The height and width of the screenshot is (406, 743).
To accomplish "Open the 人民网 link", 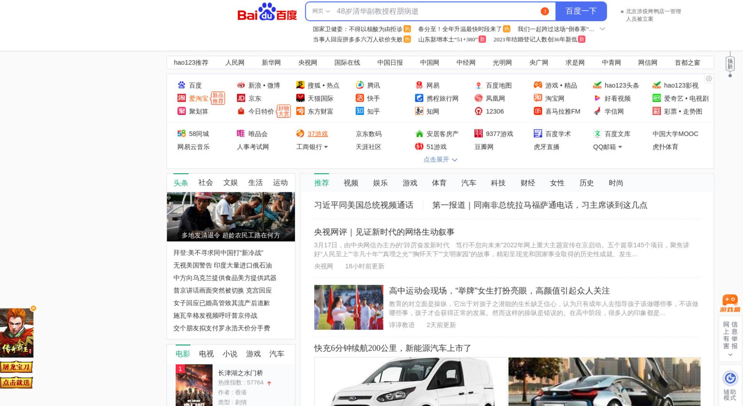I will 235,63.
